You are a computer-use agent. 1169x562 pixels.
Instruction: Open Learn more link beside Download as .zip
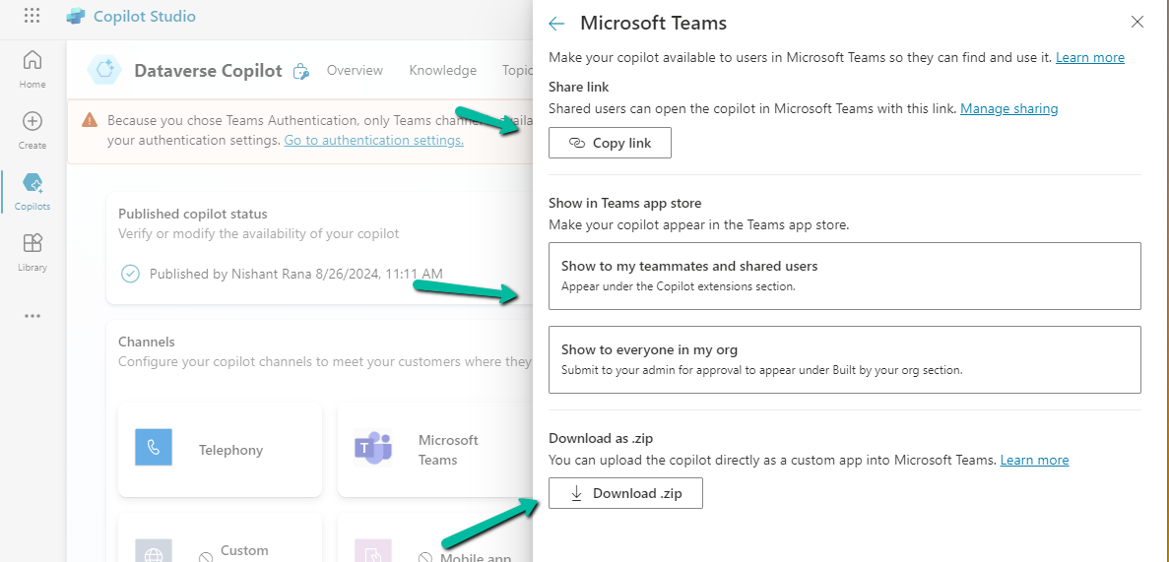pos(1034,461)
